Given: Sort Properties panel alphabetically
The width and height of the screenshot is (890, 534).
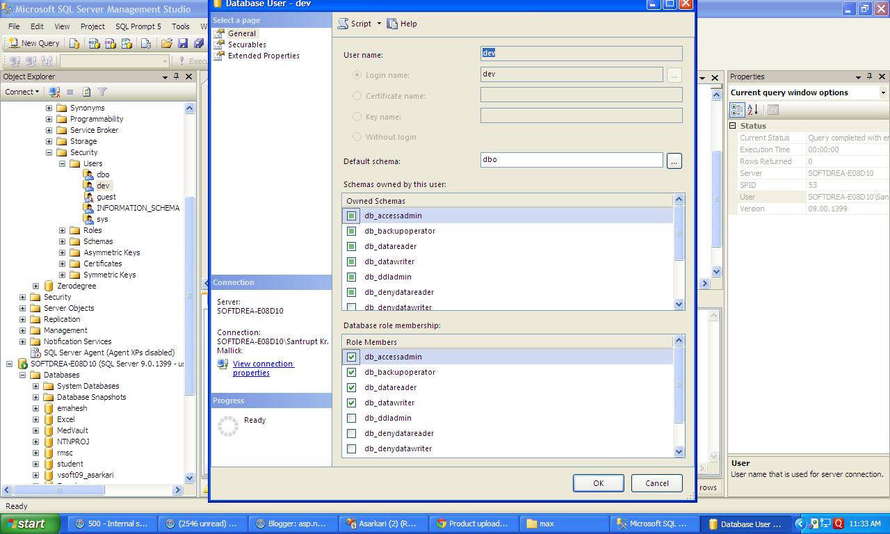Looking at the screenshot, I should tap(753, 110).
